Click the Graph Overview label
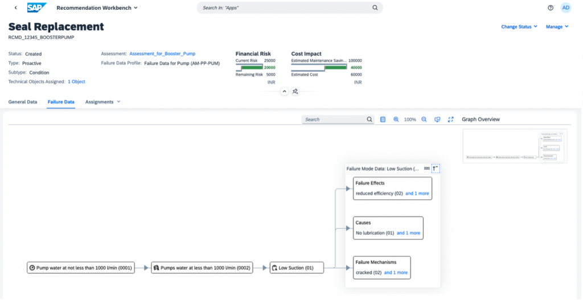This screenshot has width=583, height=300. [481, 120]
